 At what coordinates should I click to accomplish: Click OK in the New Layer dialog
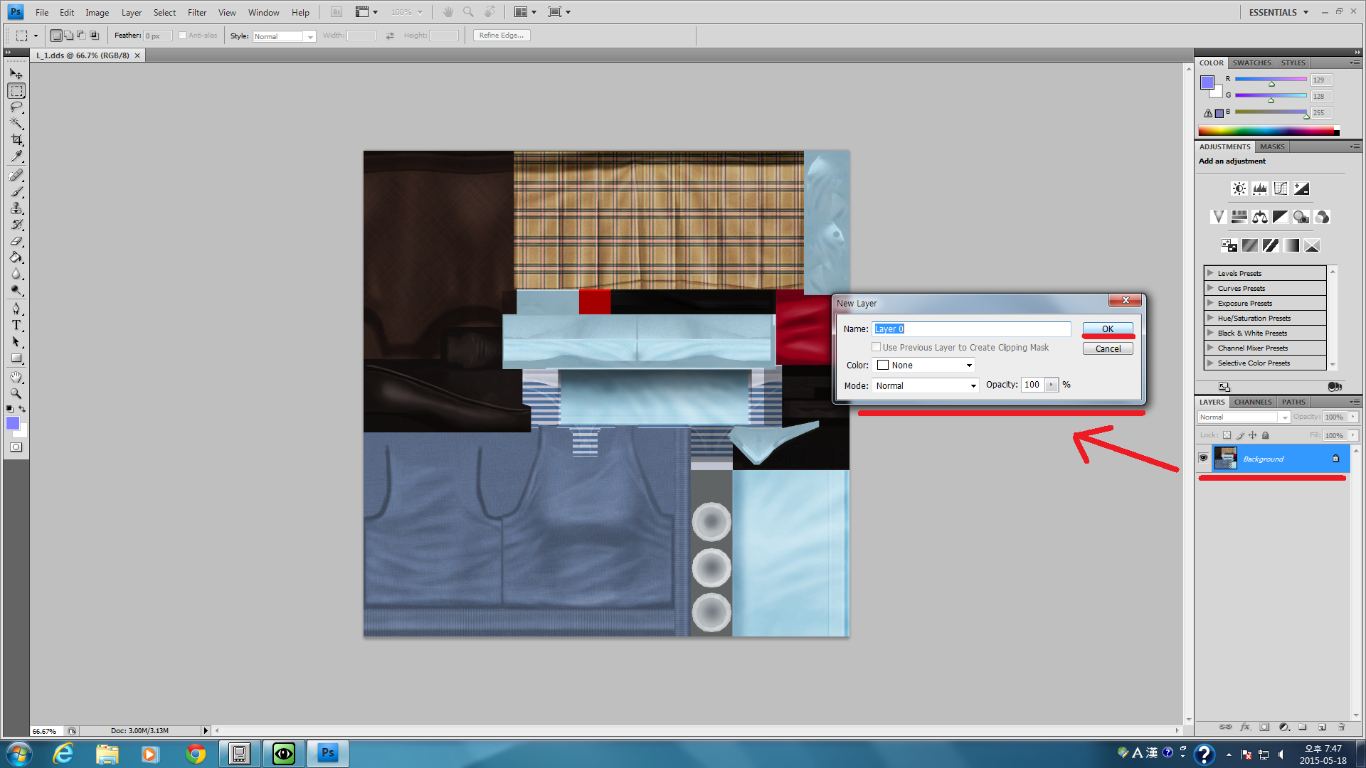coord(1108,329)
